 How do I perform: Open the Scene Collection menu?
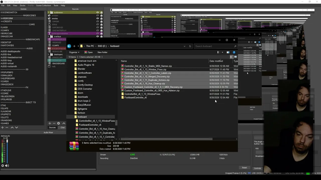[x=43, y=5]
